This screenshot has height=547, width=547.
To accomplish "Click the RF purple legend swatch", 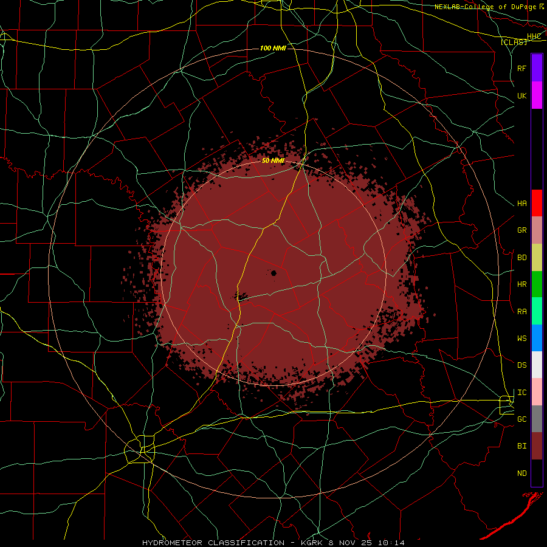I will [x=537, y=67].
